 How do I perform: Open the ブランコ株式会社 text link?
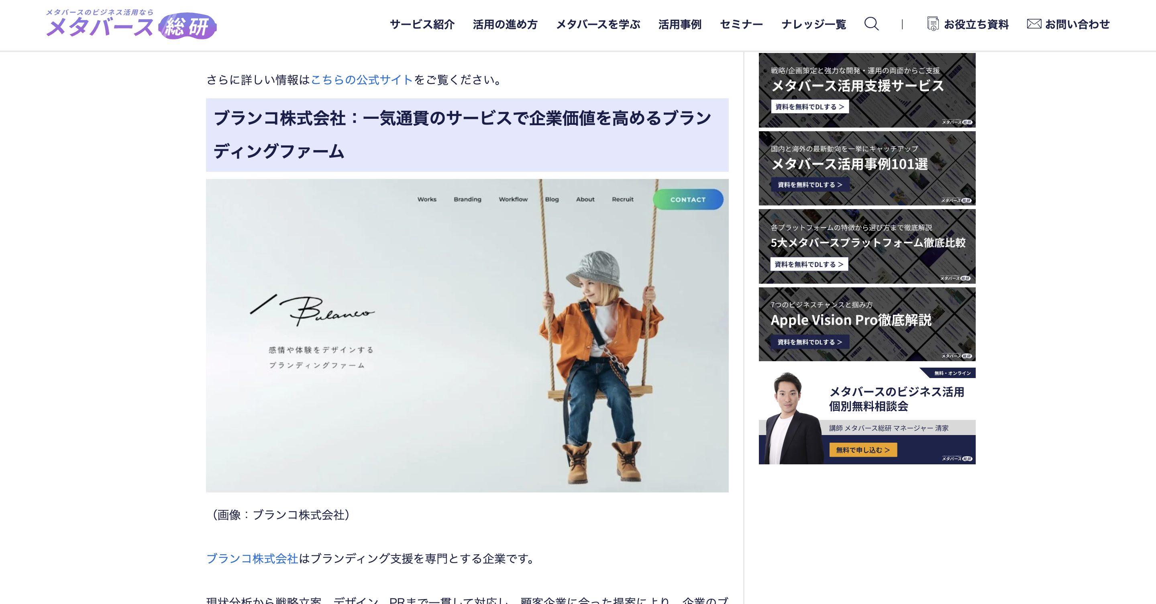252,558
